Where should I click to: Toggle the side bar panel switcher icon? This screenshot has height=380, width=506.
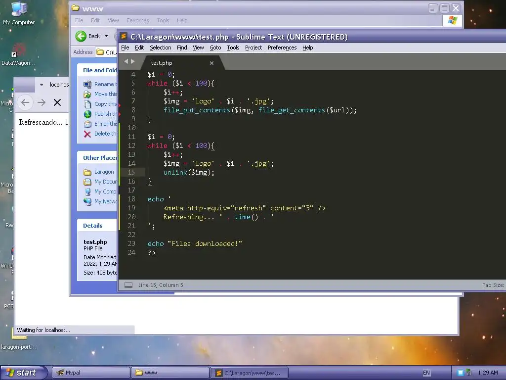pos(128,285)
